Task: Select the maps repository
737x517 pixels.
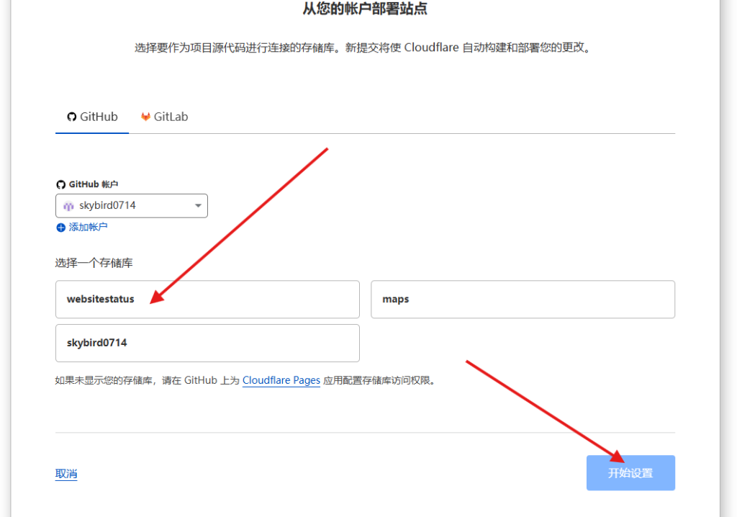Action: click(523, 300)
